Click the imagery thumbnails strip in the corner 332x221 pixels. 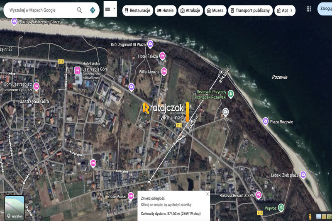324,216
